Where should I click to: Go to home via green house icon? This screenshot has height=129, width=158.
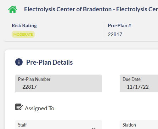(12, 9)
